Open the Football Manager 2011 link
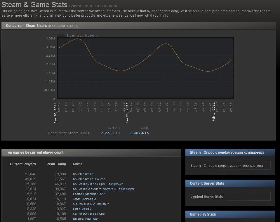Screen dimensions: 280x222 (89, 194)
